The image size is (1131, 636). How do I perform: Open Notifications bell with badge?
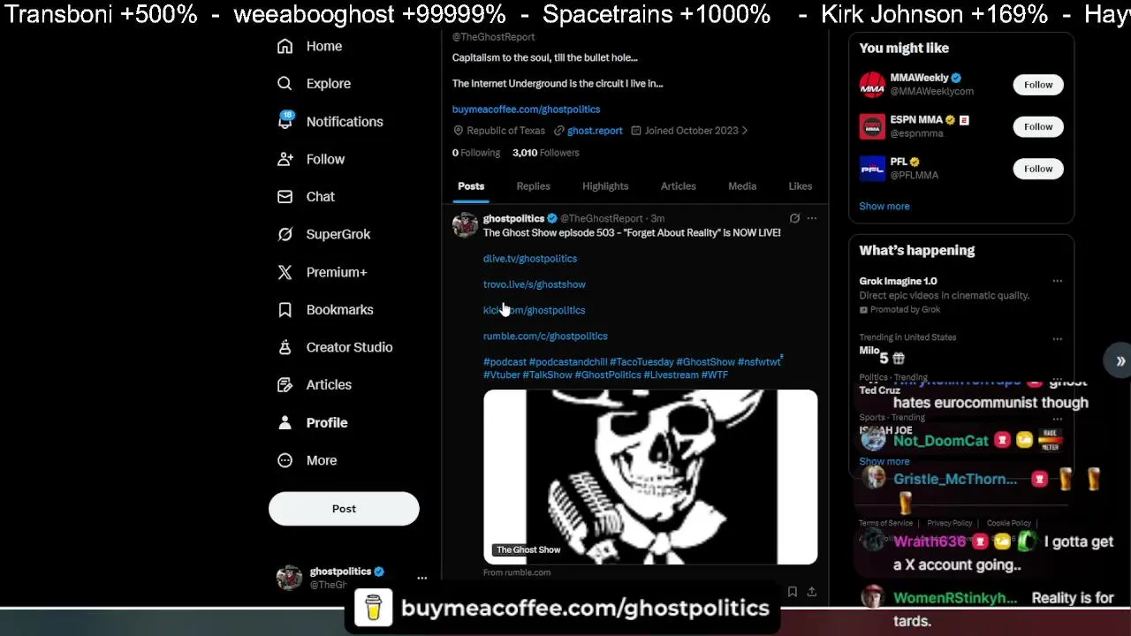coord(285,121)
